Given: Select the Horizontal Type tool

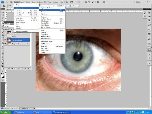Looking at the screenshot, I should coord(3,54).
